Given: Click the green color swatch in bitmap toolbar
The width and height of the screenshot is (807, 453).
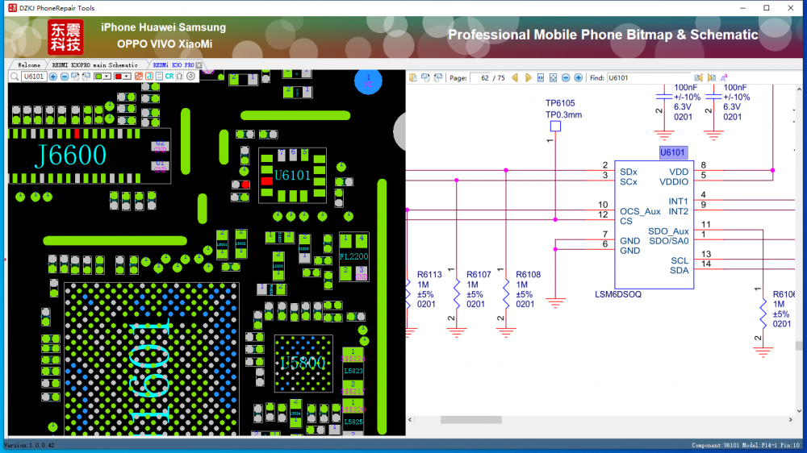Looking at the screenshot, I should pos(98,77).
